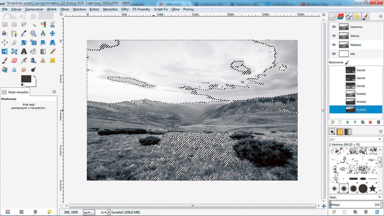Screen dimensions: 384x216
Task: Select the Paths tool
Action: pyautogui.click(x=14, y=34)
